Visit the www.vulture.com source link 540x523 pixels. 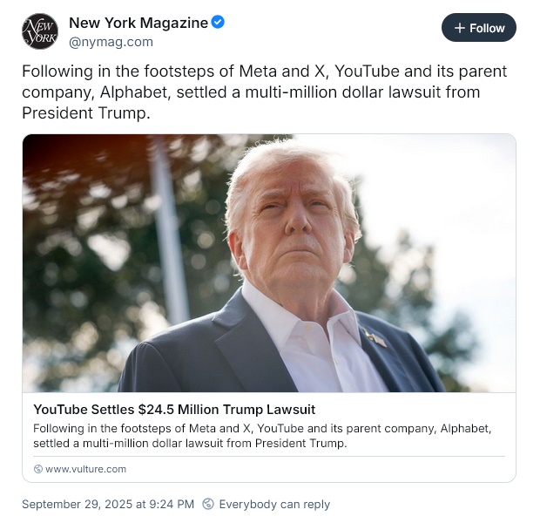[85, 469]
